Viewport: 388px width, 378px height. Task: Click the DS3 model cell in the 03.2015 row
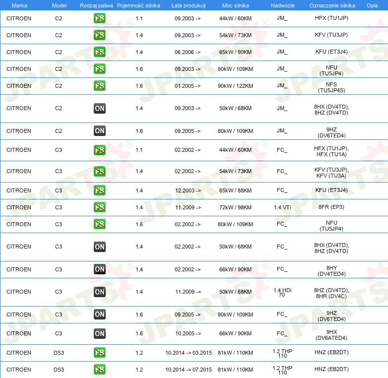coord(59,353)
